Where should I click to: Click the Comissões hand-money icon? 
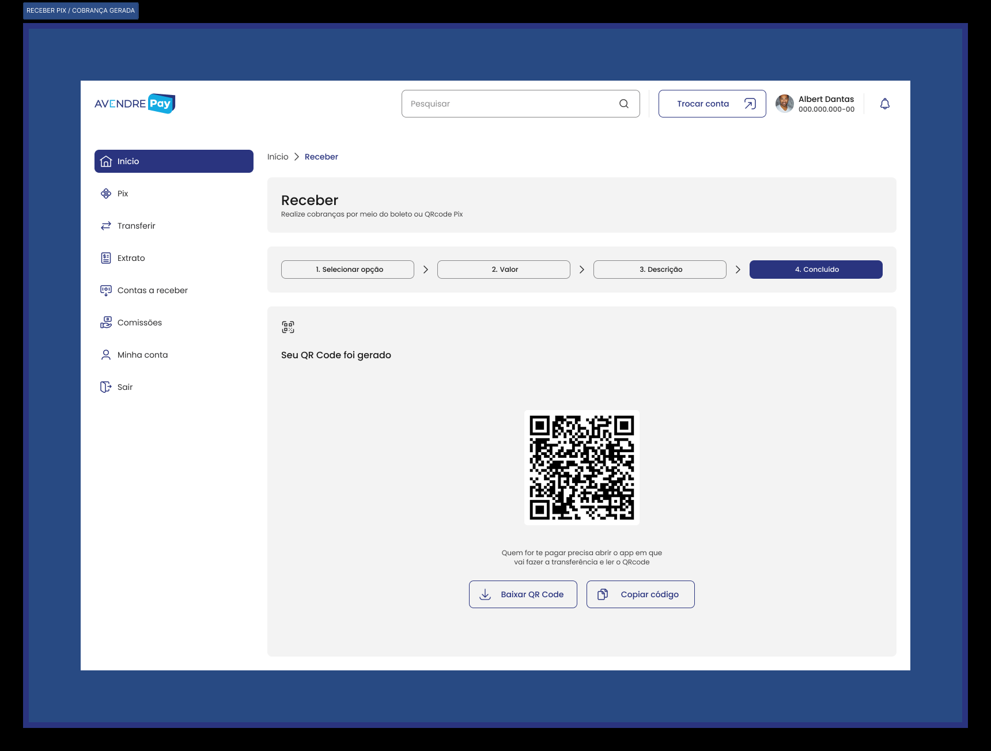point(106,323)
